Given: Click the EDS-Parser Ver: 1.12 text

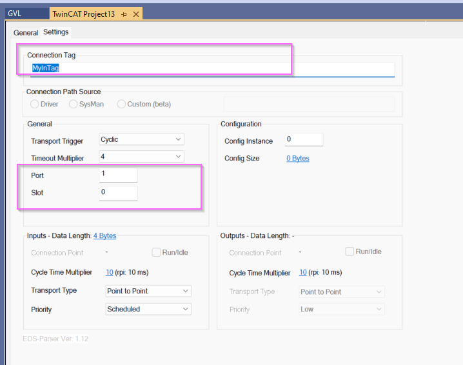Looking at the screenshot, I should coord(55,339).
